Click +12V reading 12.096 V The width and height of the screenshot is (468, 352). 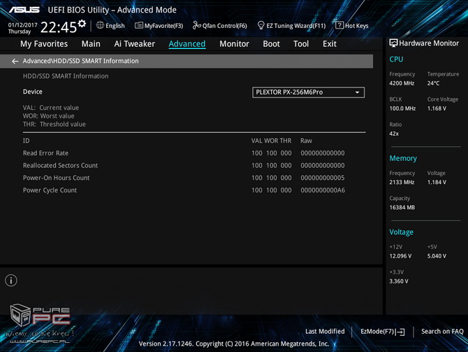click(x=400, y=256)
